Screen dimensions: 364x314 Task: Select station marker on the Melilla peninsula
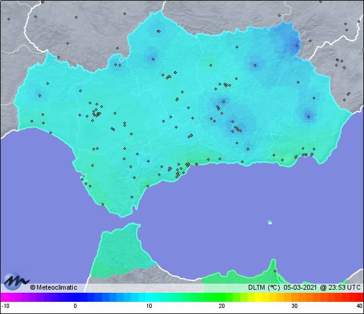point(275,271)
